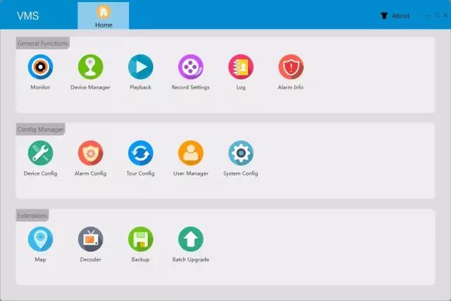Open the Monitor live view icon
This screenshot has height=301, width=451.
[x=40, y=67]
